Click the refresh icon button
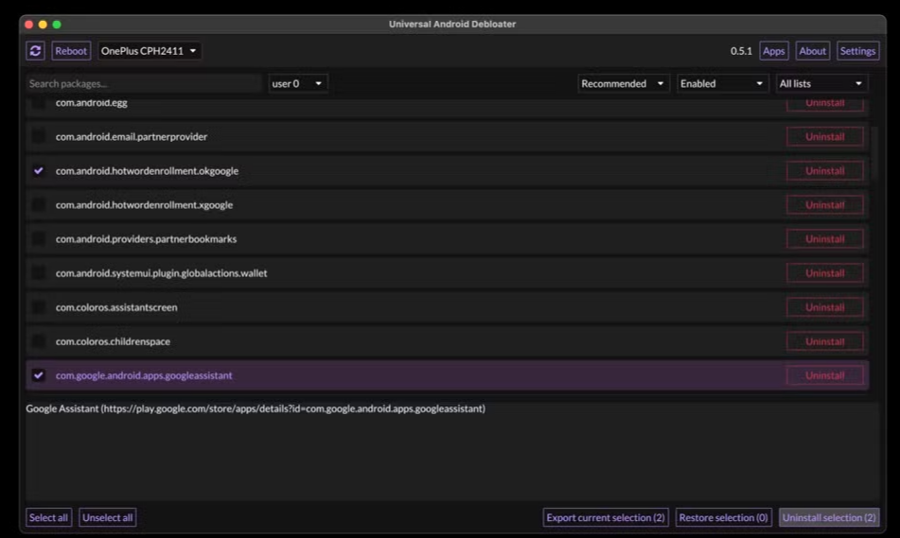Image resolution: width=900 pixels, height=538 pixels. click(x=35, y=51)
